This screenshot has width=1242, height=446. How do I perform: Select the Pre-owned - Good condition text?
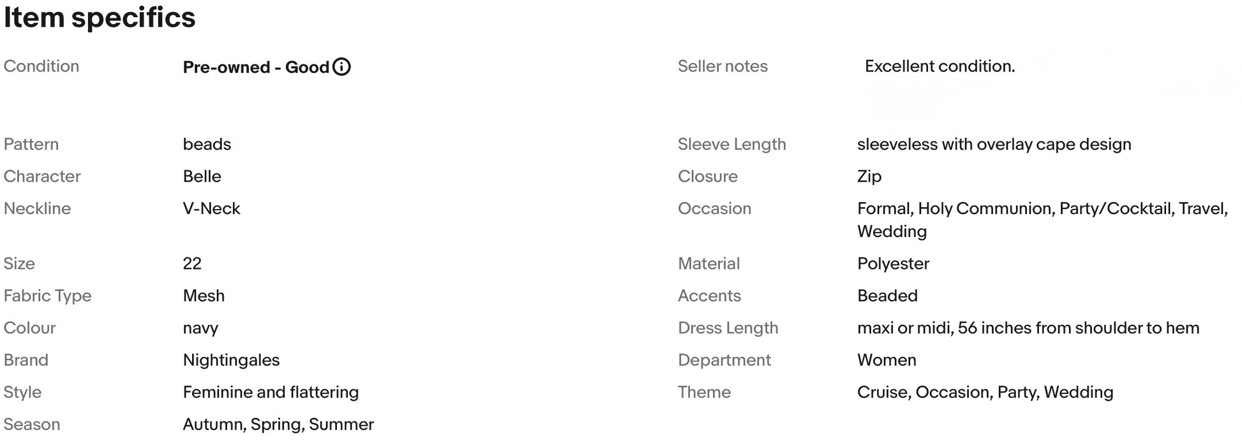pyautogui.click(x=256, y=67)
